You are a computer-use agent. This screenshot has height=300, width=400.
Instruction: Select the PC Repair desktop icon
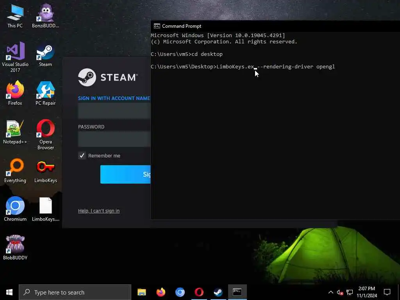[45, 93]
